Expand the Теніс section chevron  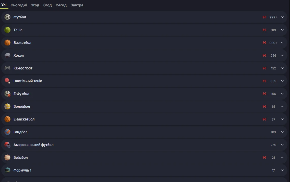(282, 30)
